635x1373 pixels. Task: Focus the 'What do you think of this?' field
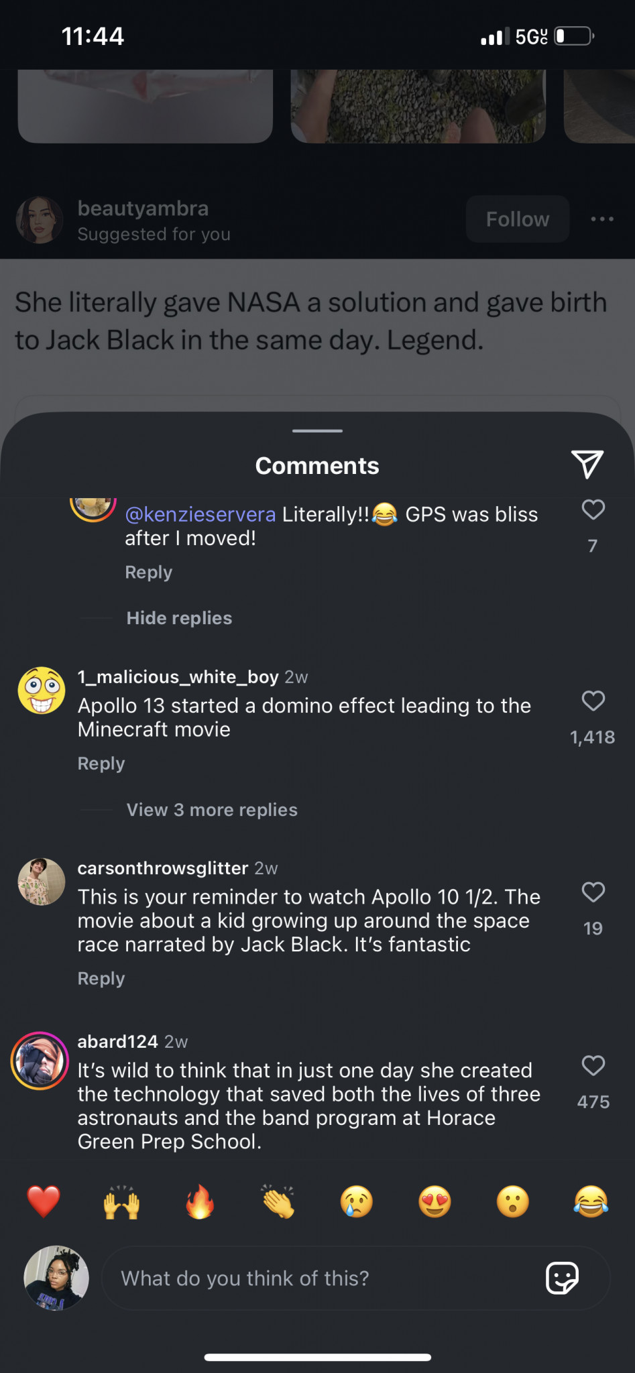322,1278
